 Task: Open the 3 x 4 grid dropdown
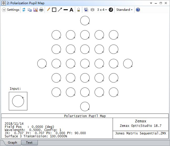(x=102, y=10)
